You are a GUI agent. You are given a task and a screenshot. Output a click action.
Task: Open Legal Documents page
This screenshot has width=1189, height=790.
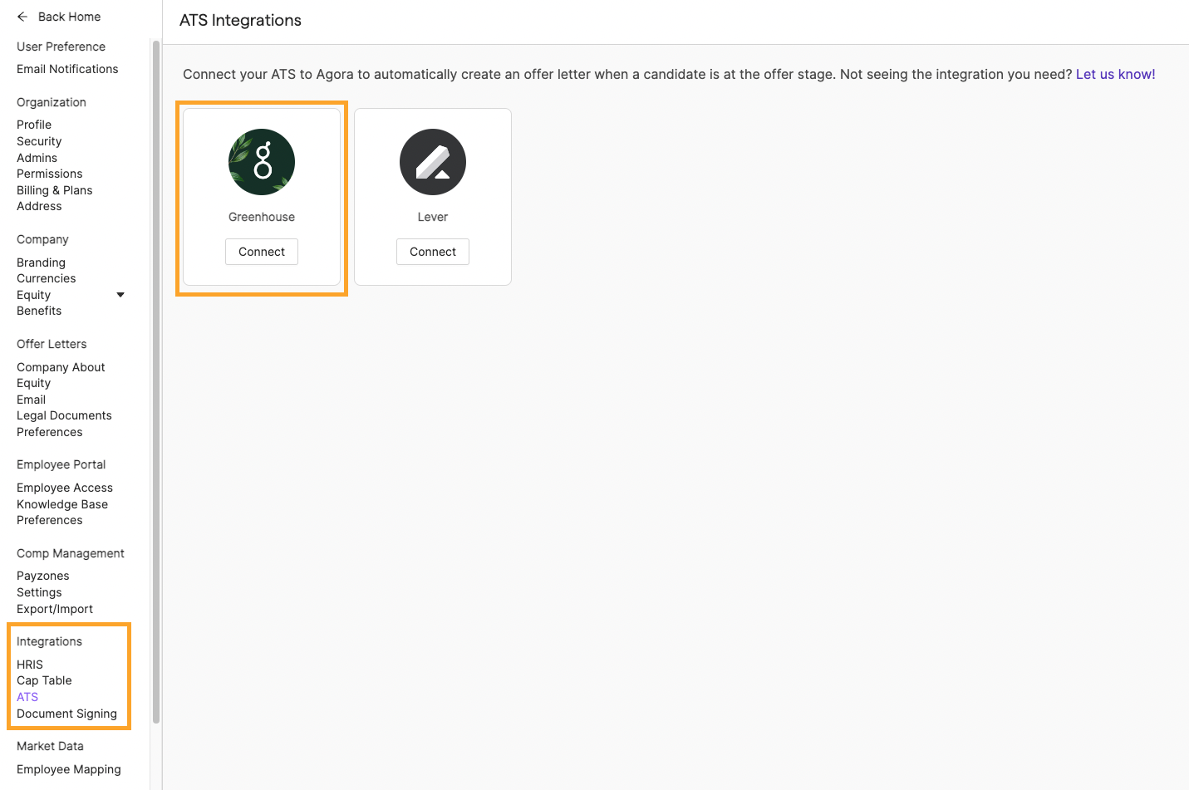click(64, 415)
